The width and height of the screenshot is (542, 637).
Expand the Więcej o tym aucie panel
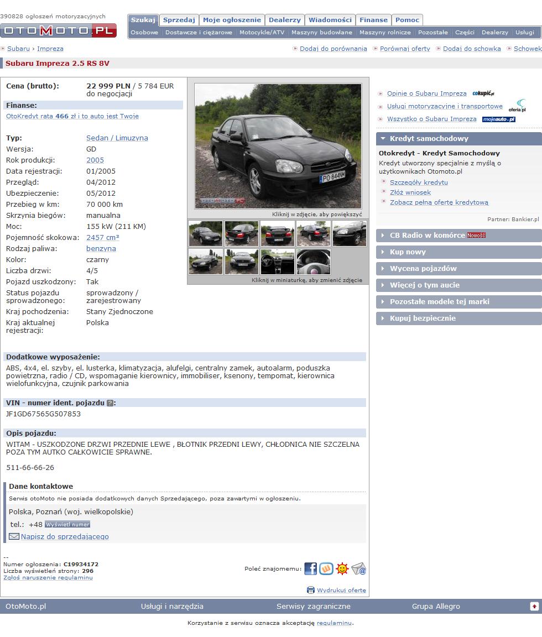click(x=459, y=285)
